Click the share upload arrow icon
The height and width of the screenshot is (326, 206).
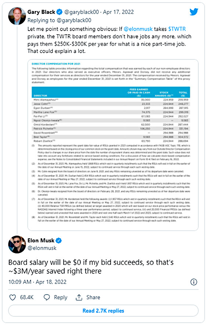(79, 297)
